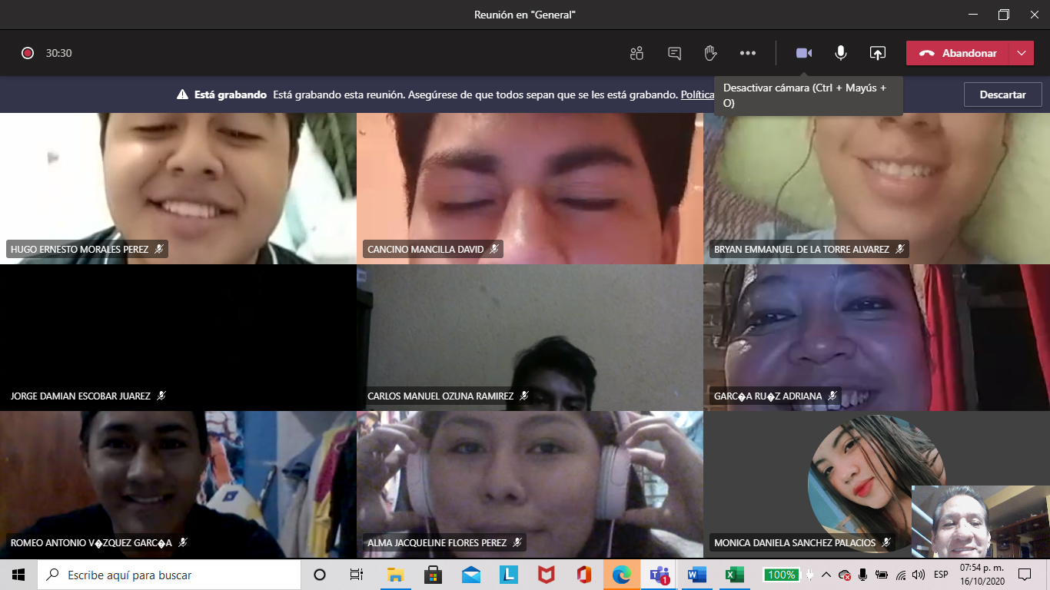Click the tray microphone icon
This screenshot has height=590, width=1050.
click(x=862, y=575)
